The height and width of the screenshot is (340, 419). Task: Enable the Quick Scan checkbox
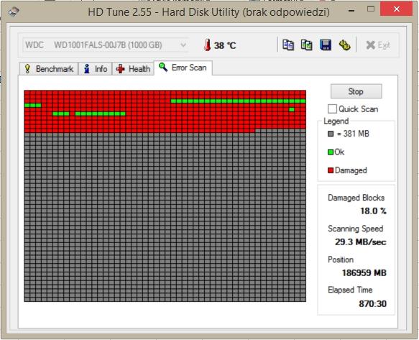pyautogui.click(x=332, y=109)
